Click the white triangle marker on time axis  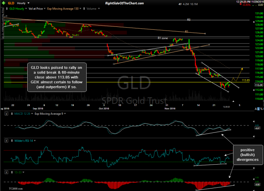233,101
